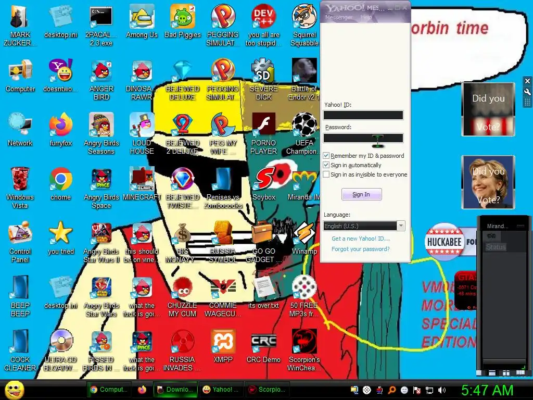This screenshot has width=533, height=400.
Task: Open the chome browser shortcut
Action: coord(61,183)
